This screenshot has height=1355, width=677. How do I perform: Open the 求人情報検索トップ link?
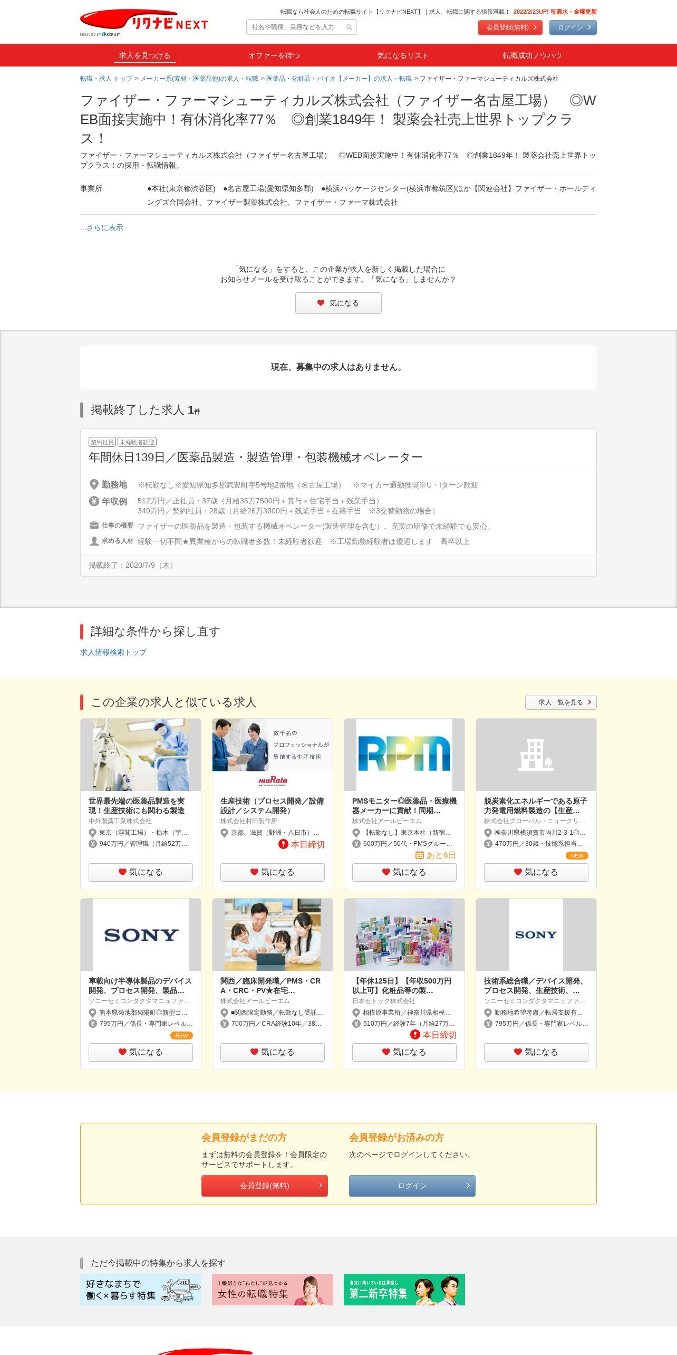coord(113,652)
